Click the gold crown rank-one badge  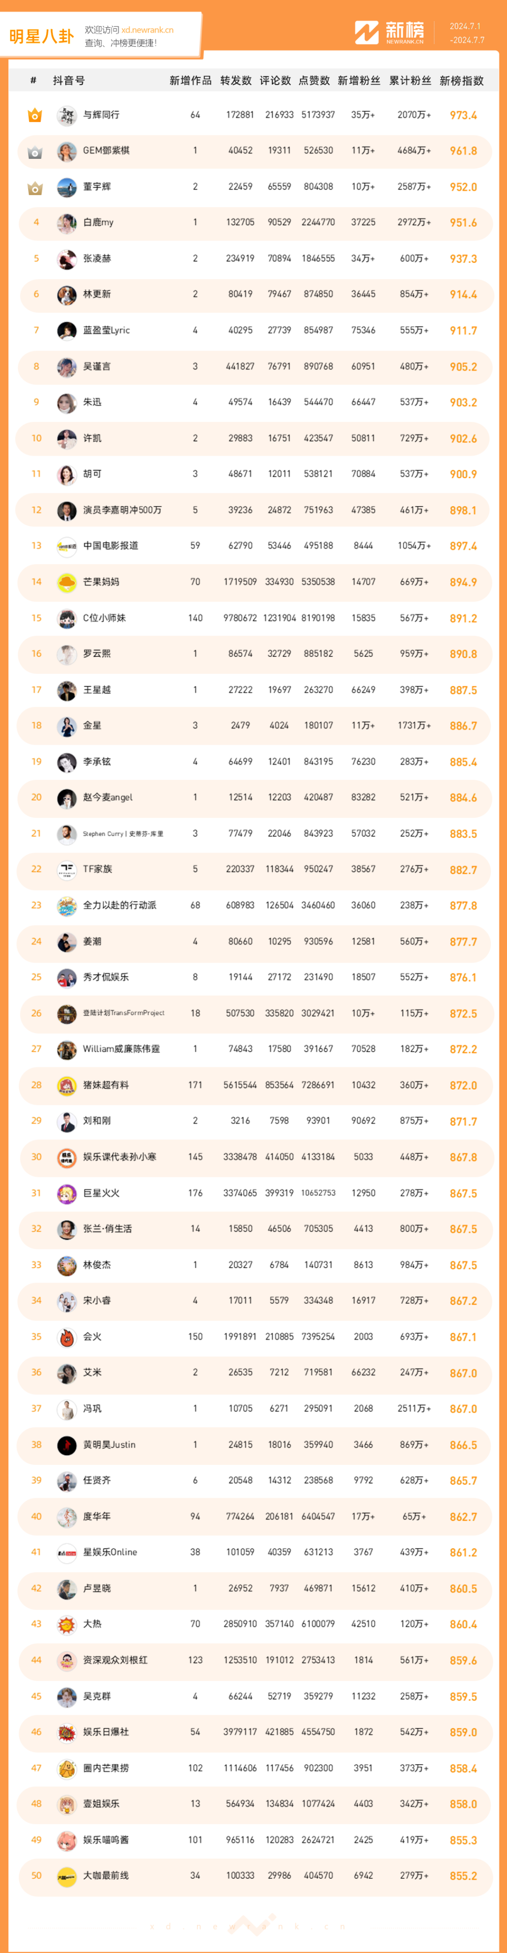35,115
